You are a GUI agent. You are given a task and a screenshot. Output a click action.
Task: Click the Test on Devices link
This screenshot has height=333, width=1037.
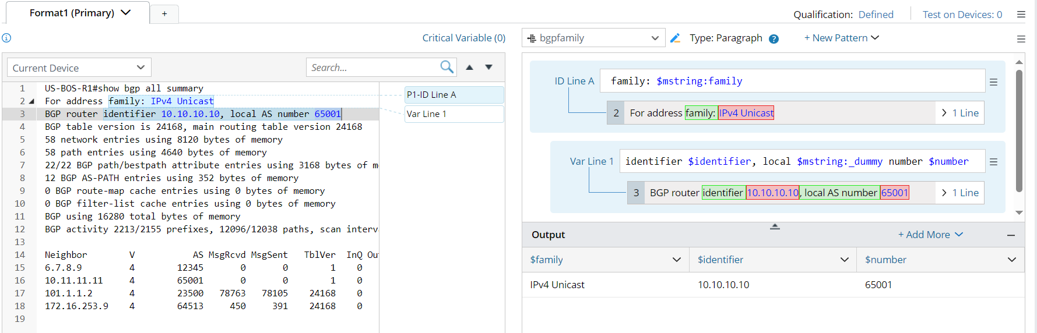pyautogui.click(x=962, y=15)
